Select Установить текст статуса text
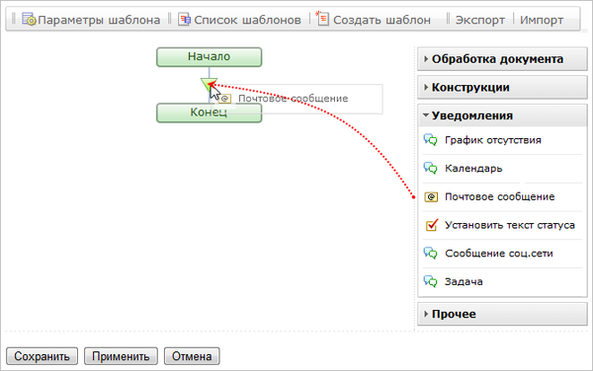The width and height of the screenshot is (593, 371). click(510, 225)
